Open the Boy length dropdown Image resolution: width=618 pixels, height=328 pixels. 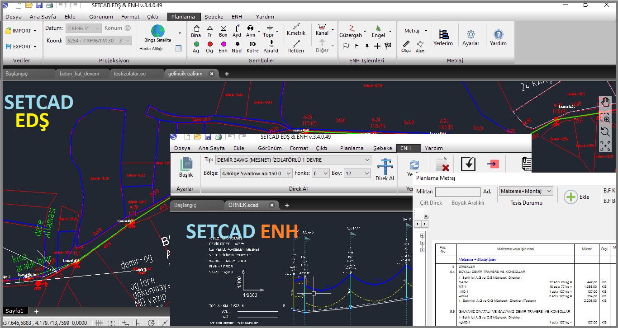(x=357, y=173)
